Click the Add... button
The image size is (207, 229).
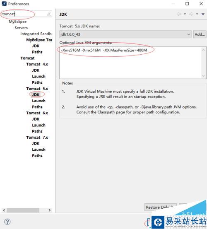[200, 34]
